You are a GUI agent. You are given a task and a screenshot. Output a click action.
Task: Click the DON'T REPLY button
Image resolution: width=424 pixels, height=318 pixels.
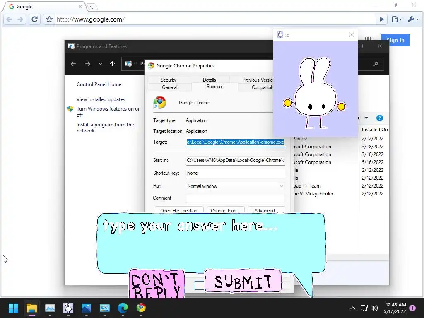click(x=157, y=284)
